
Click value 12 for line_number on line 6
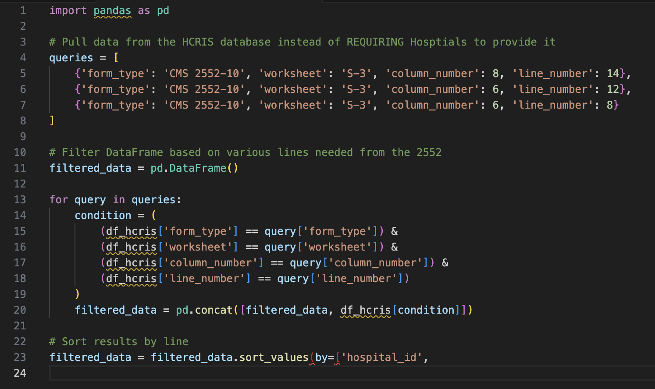[x=613, y=89]
